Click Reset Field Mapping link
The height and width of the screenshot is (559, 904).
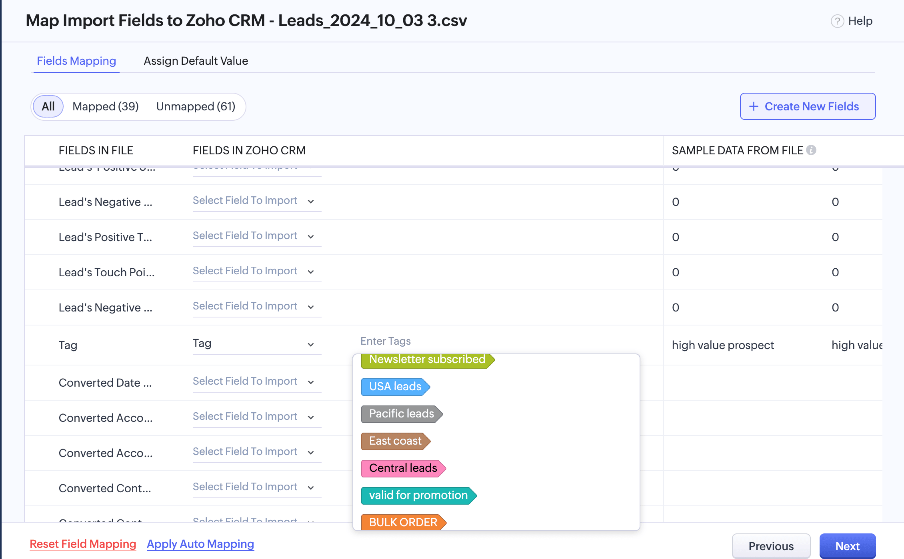(83, 544)
